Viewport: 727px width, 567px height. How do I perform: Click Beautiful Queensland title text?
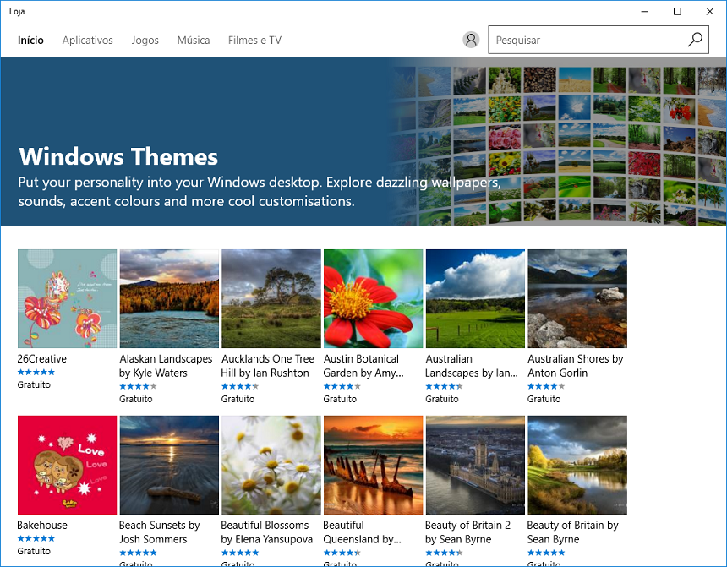point(362,532)
